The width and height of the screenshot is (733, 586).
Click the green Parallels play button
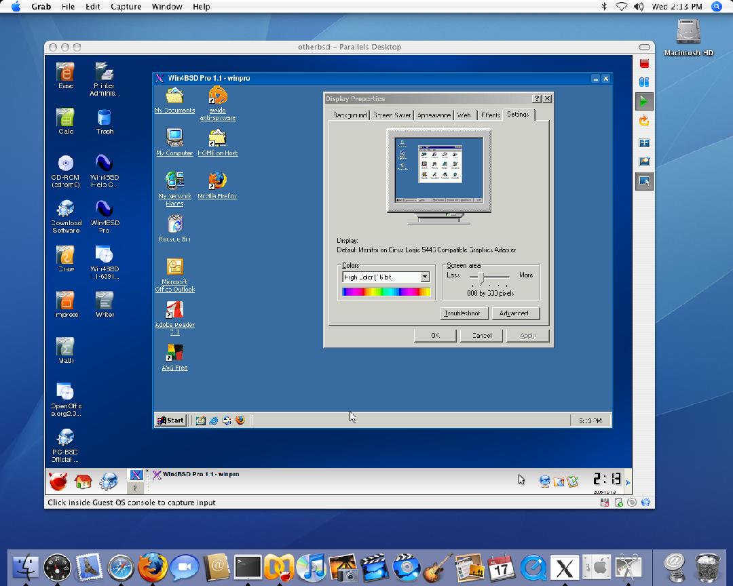[644, 102]
